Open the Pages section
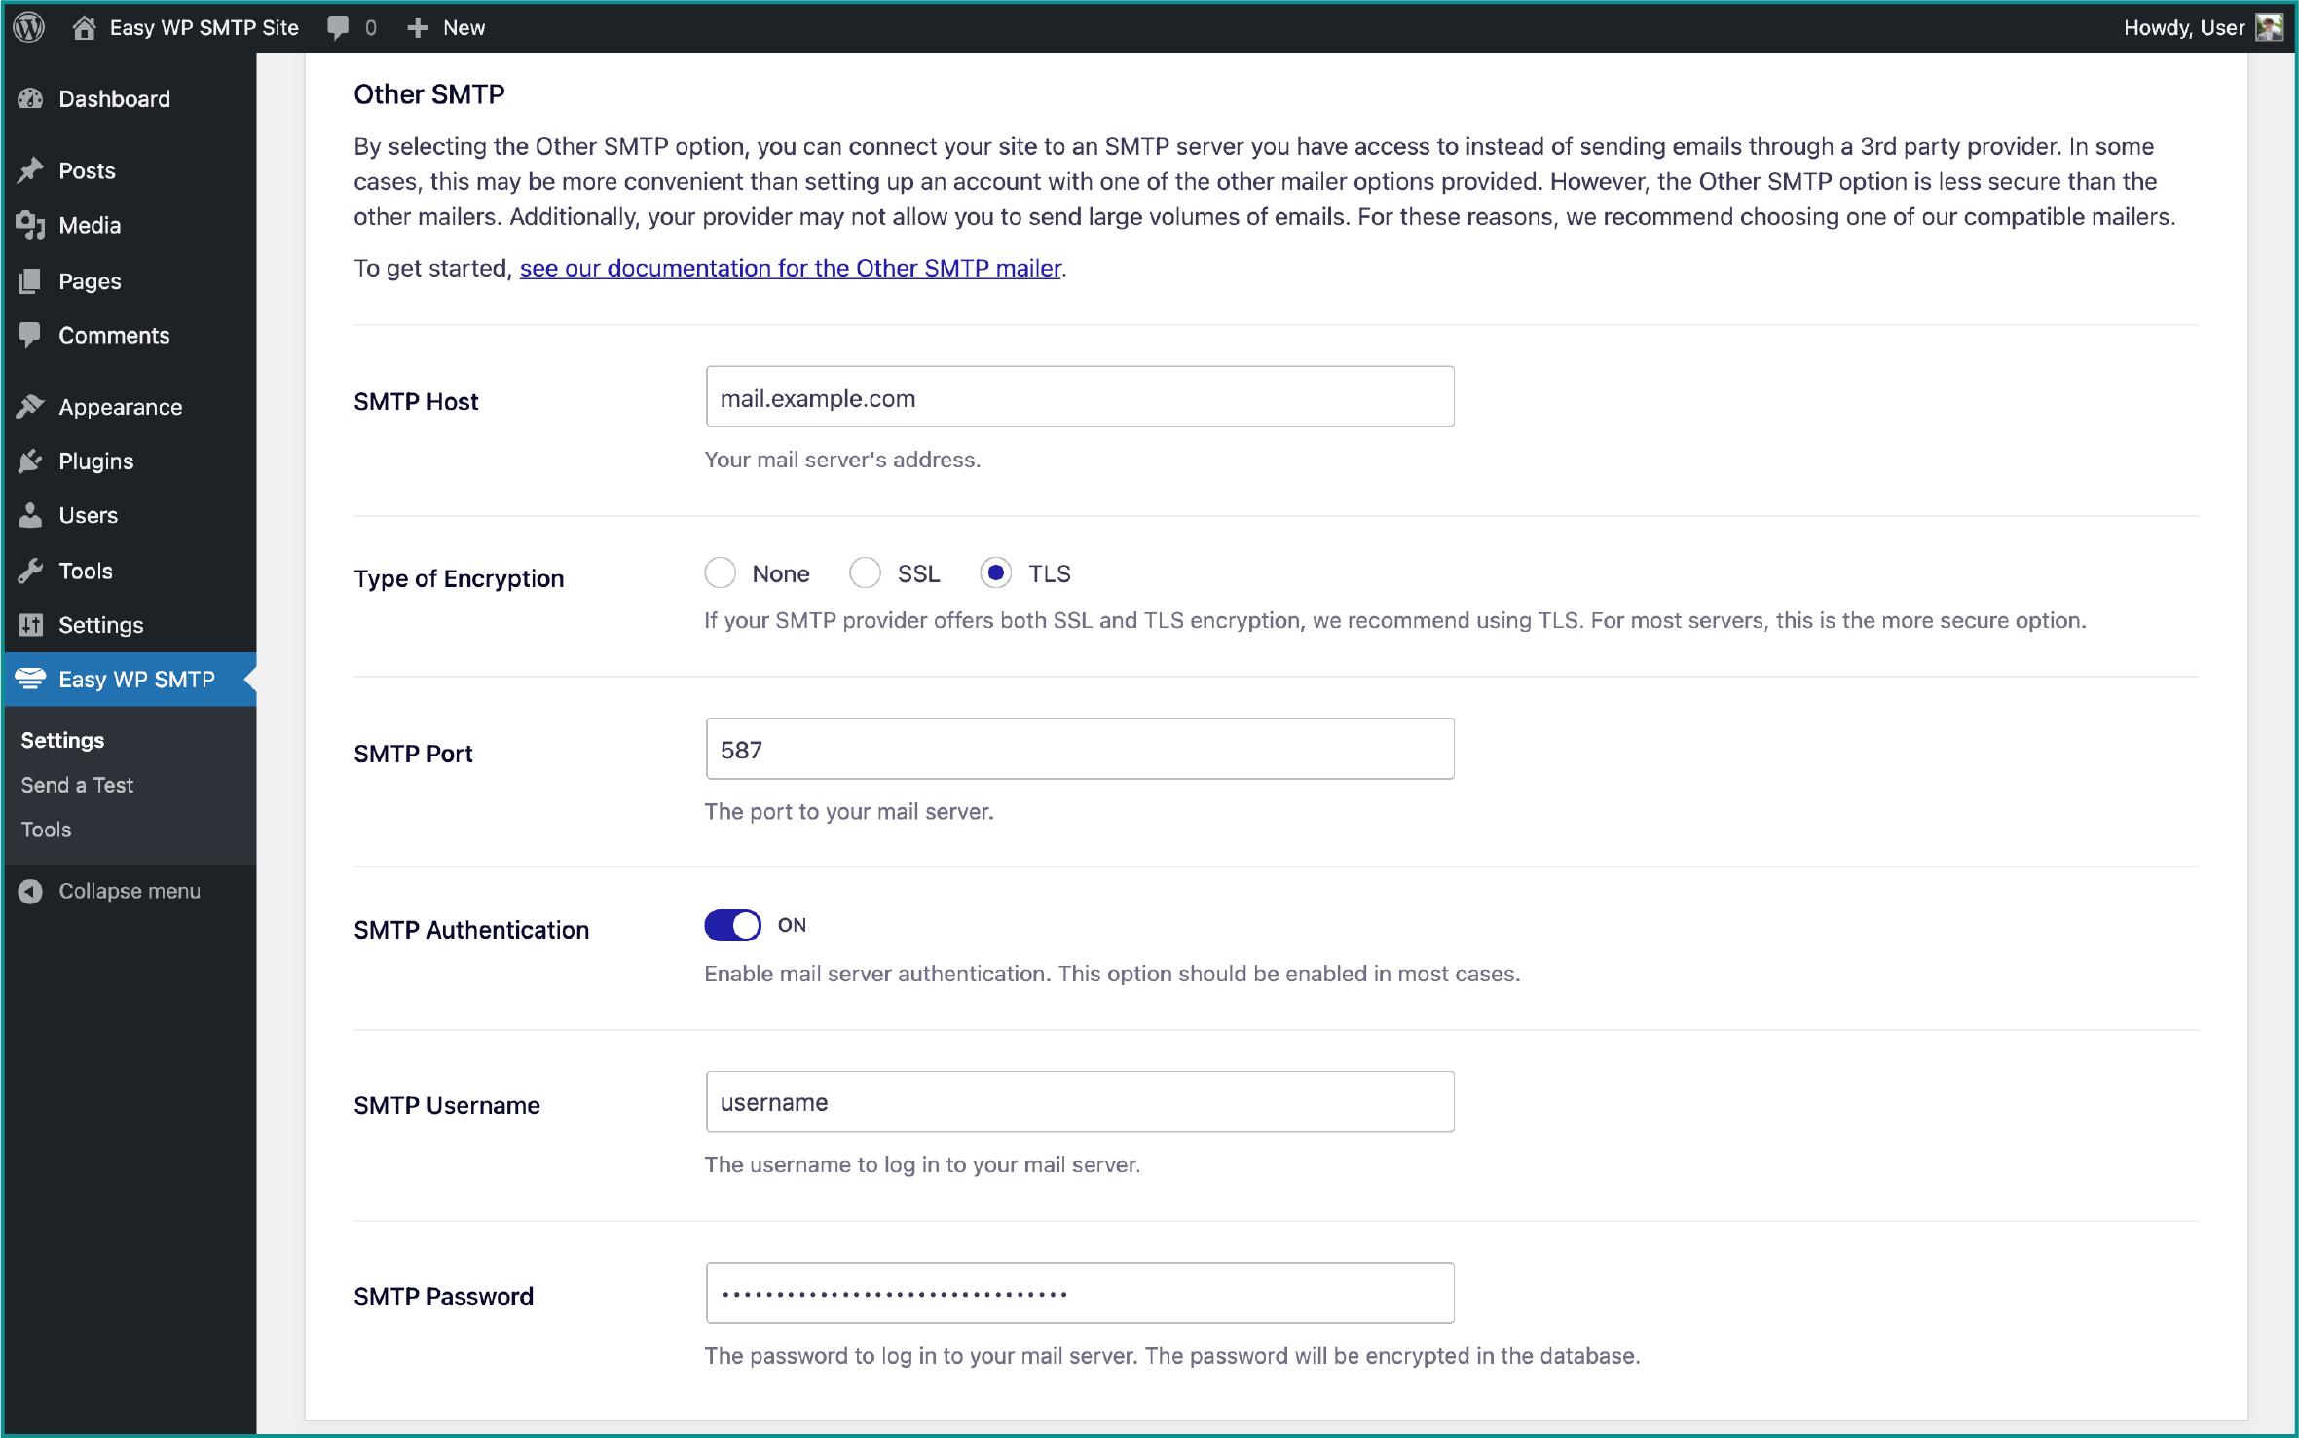Image resolution: width=2299 pixels, height=1438 pixels. point(89,280)
